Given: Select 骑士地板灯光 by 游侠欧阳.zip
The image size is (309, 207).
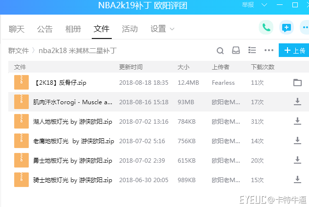Looking at the screenshot, I should [73, 180].
